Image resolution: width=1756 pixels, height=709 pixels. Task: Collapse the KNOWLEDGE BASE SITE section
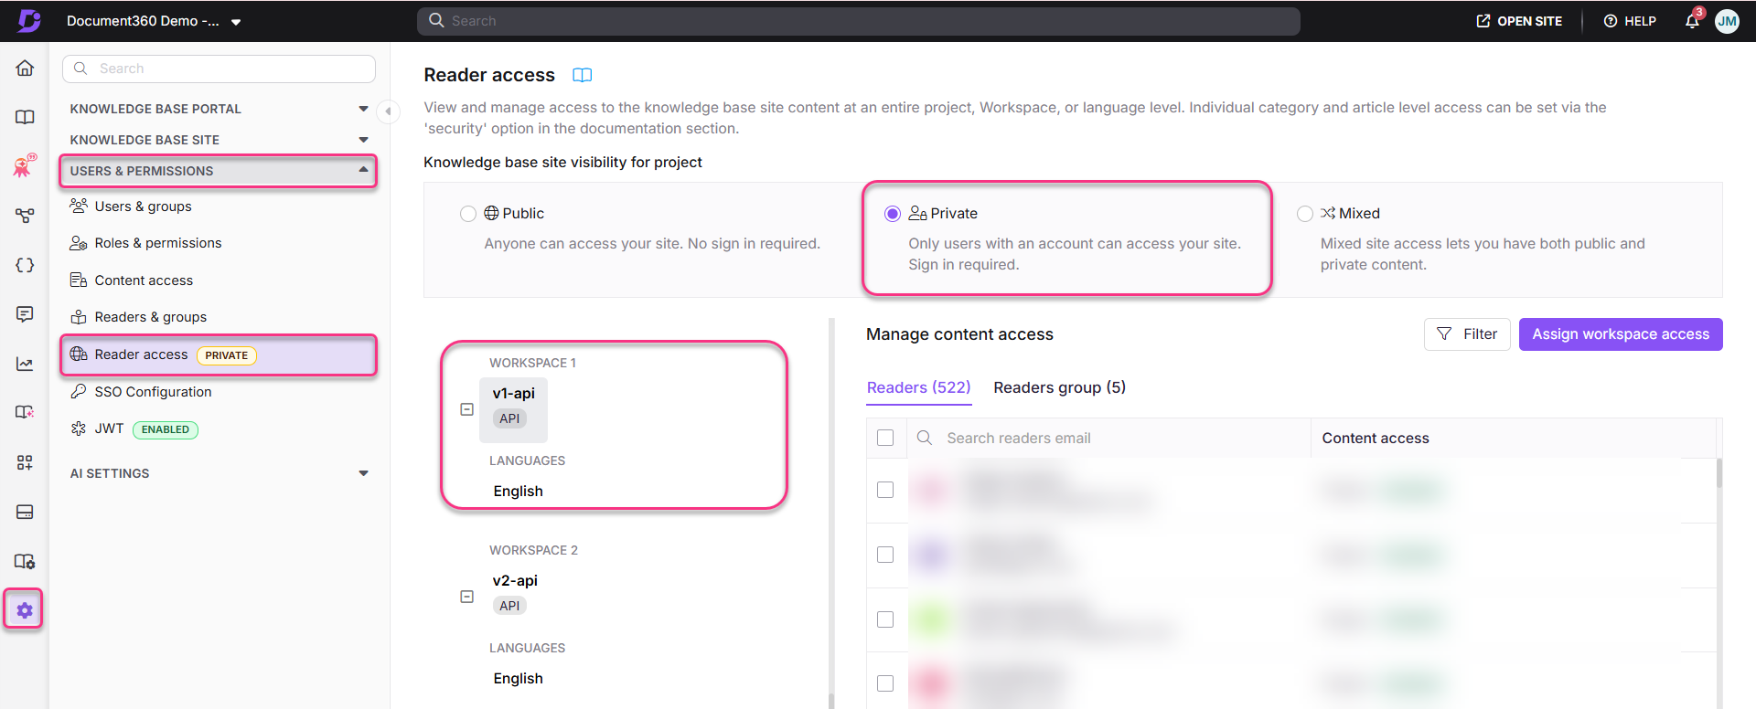point(363,139)
